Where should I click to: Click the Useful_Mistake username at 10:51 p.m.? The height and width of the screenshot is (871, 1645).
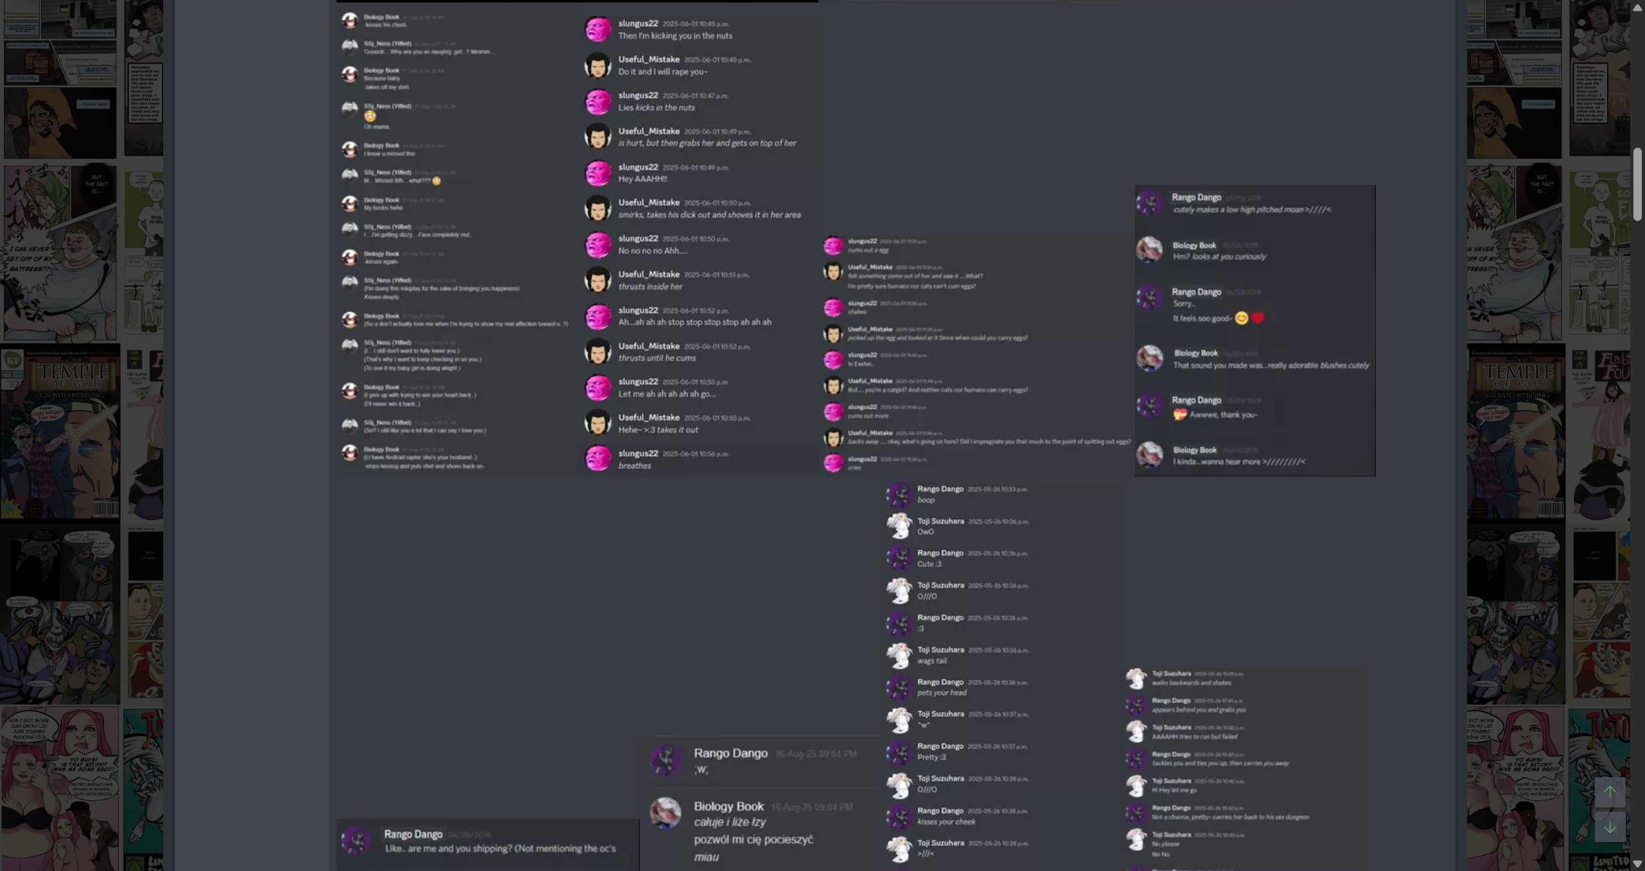tap(649, 274)
